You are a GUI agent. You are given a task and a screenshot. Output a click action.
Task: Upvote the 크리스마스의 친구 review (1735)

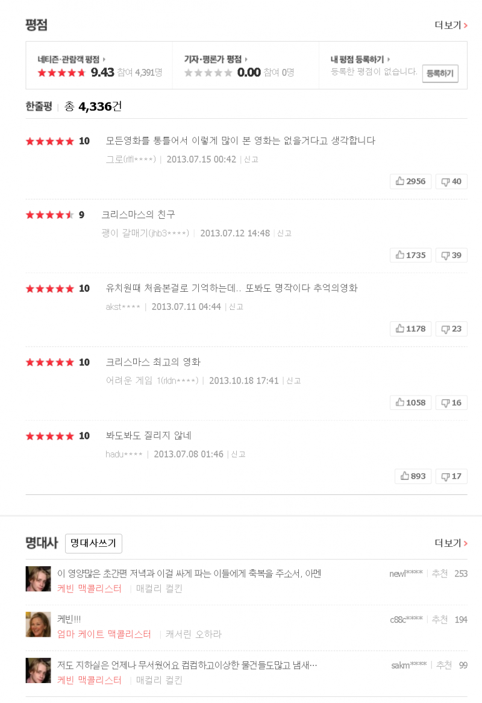pos(411,255)
